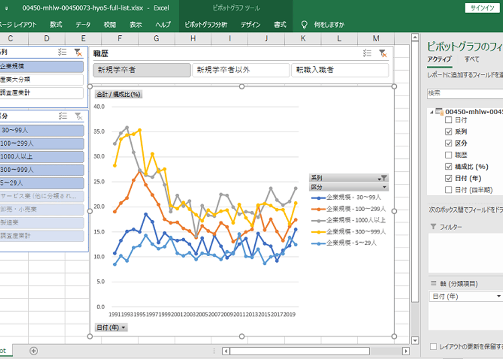Select 企業規模 in 系列 slicer

[41, 66]
